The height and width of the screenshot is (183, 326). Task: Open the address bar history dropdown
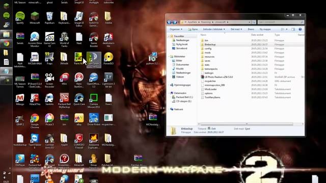[x=249, y=22]
